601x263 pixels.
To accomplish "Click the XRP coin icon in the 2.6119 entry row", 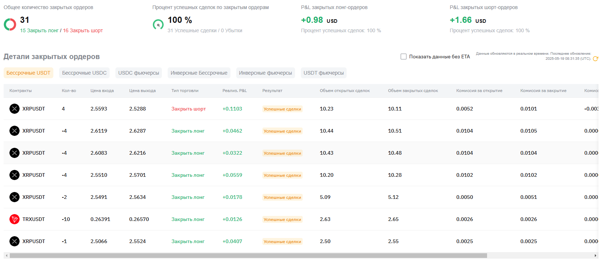I will point(15,131).
